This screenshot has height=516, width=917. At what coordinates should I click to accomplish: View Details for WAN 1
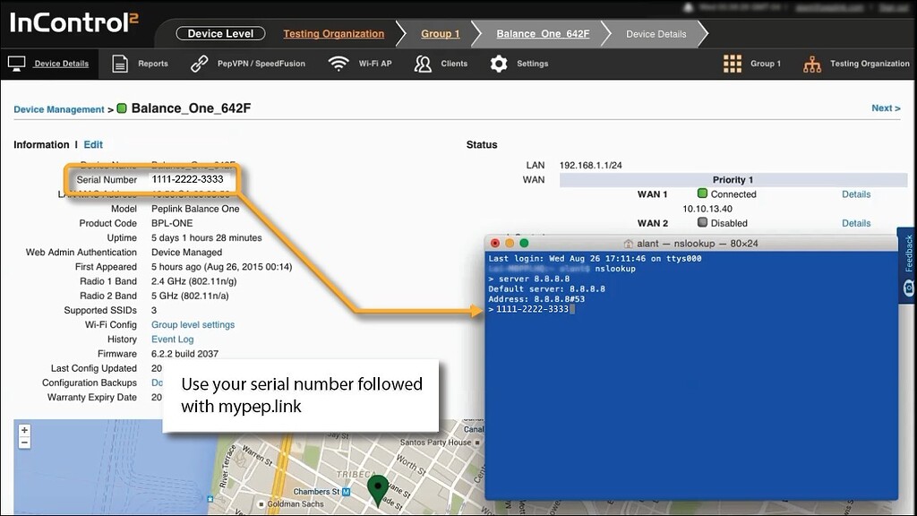tap(855, 194)
